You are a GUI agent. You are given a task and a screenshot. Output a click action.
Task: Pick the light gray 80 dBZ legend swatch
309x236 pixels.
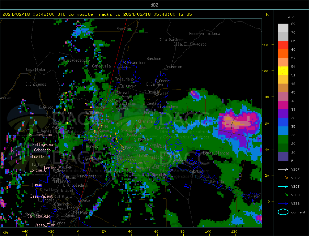(283, 28)
